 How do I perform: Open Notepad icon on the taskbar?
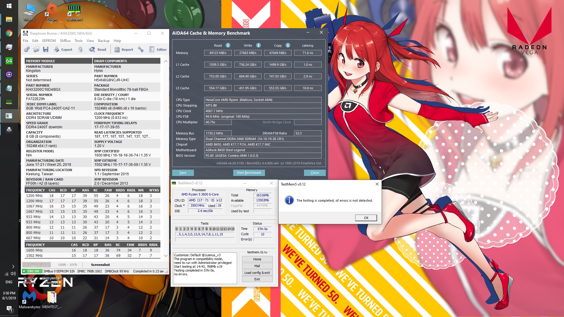[9, 88]
